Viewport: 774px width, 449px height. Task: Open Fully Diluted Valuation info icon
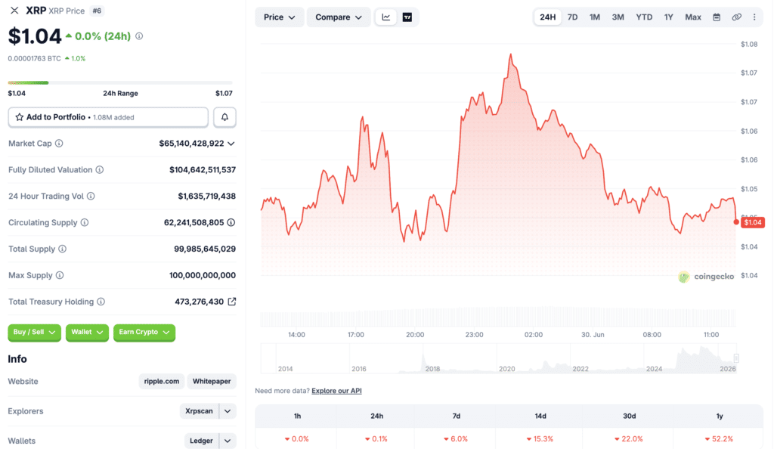(x=100, y=170)
